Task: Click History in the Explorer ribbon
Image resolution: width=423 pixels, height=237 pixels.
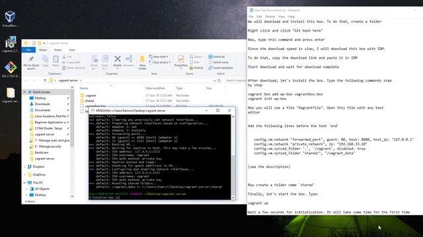Action: [x=196, y=68]
